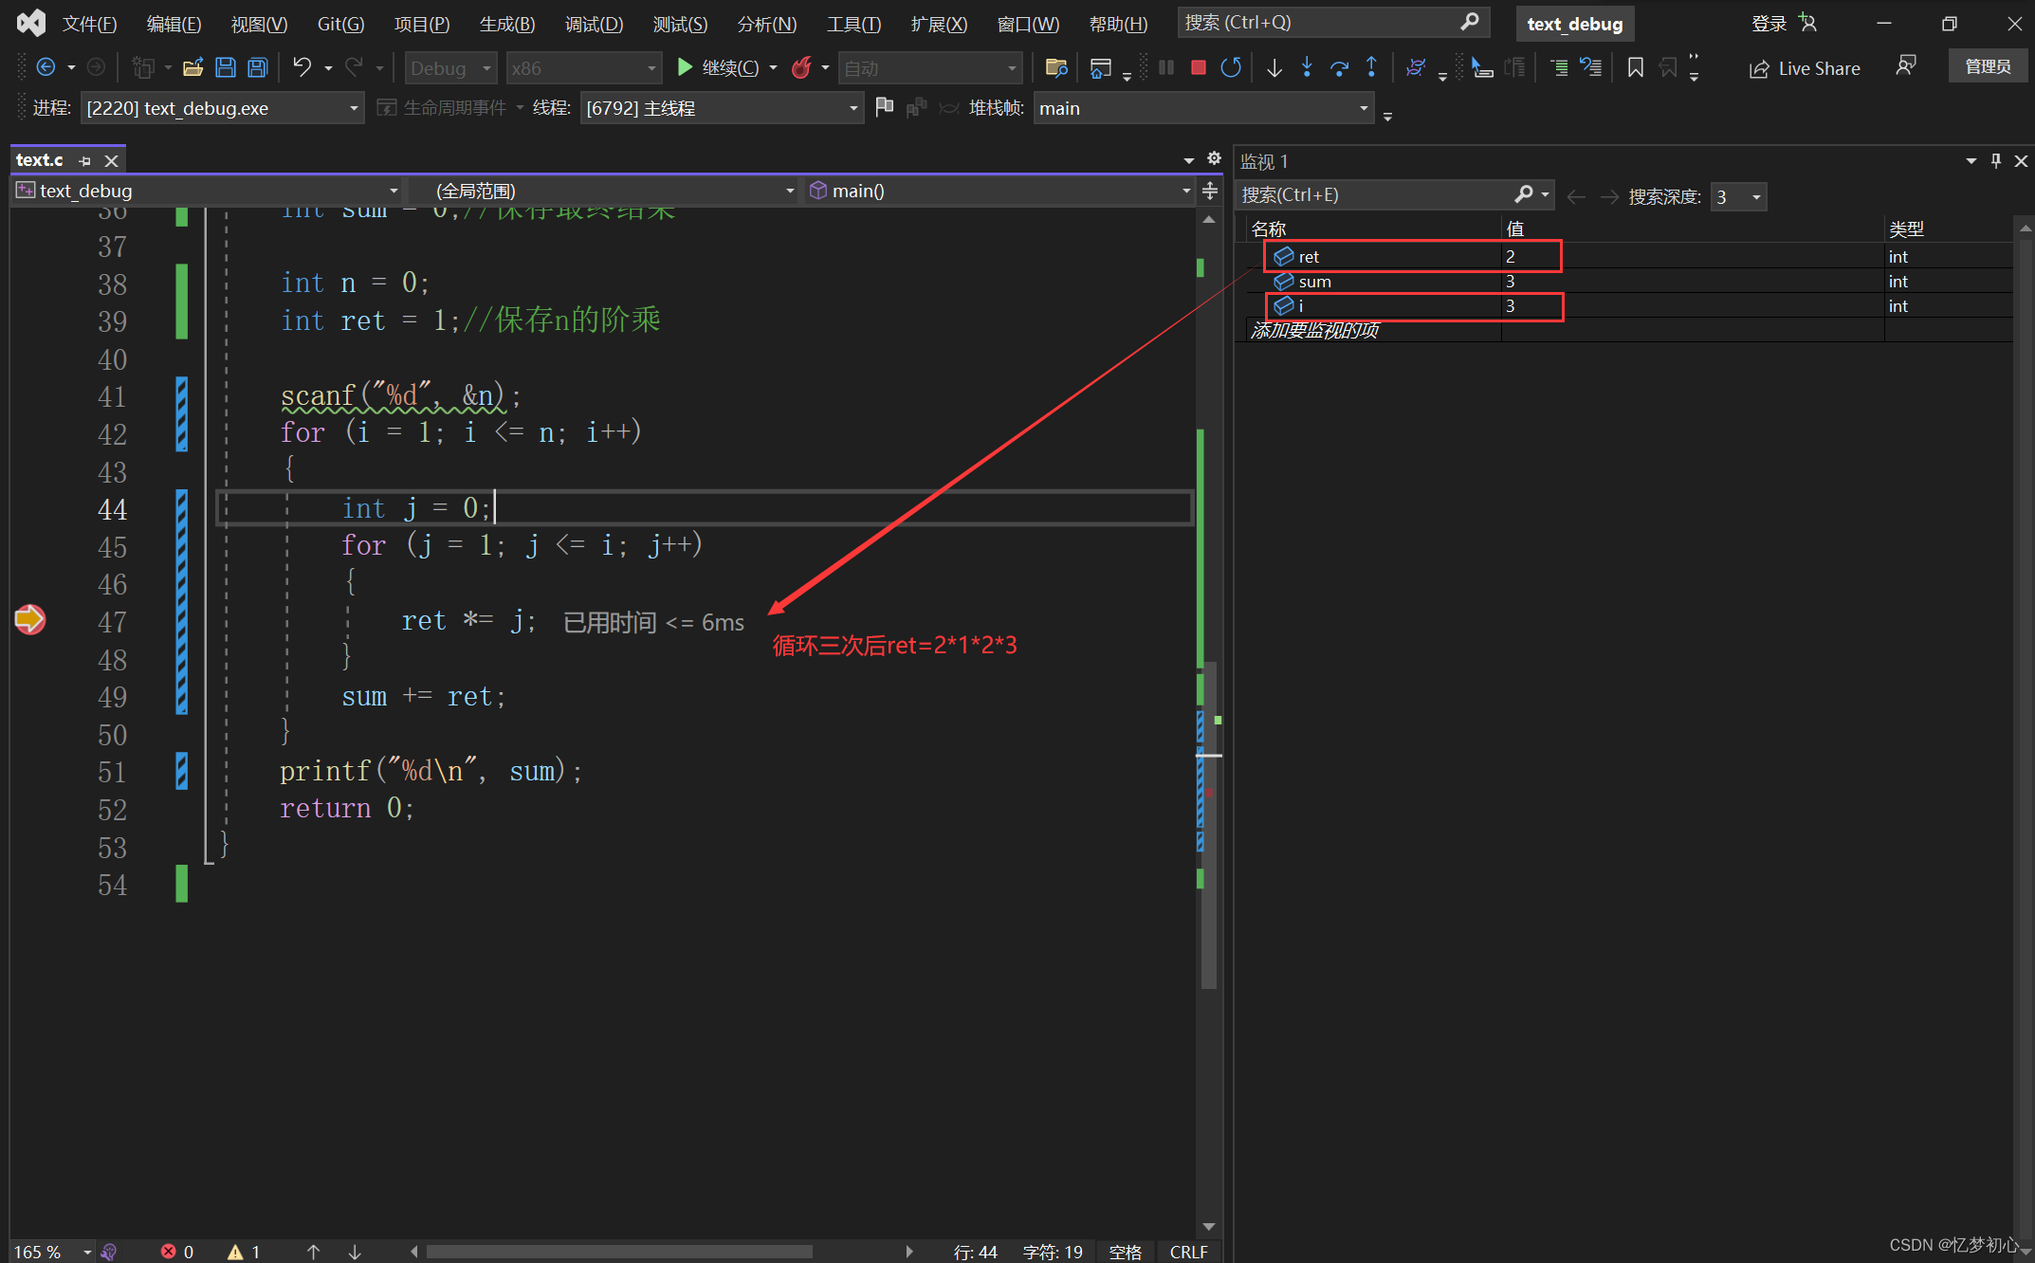Open the main() member dropdown

pyautogui.click(x=999, y=191)
